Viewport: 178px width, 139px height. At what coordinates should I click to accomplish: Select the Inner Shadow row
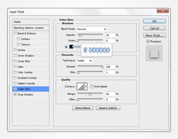click(x=31, y=55)
